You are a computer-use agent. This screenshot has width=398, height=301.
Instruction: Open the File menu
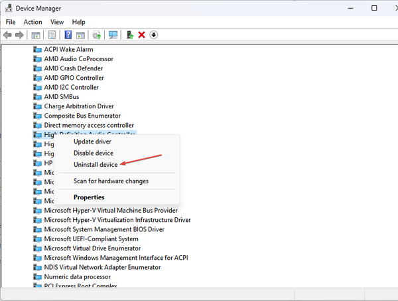pyautogui.click(x=11, y=22)
